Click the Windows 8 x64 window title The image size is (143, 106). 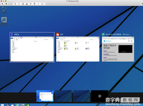coord(73,1)
